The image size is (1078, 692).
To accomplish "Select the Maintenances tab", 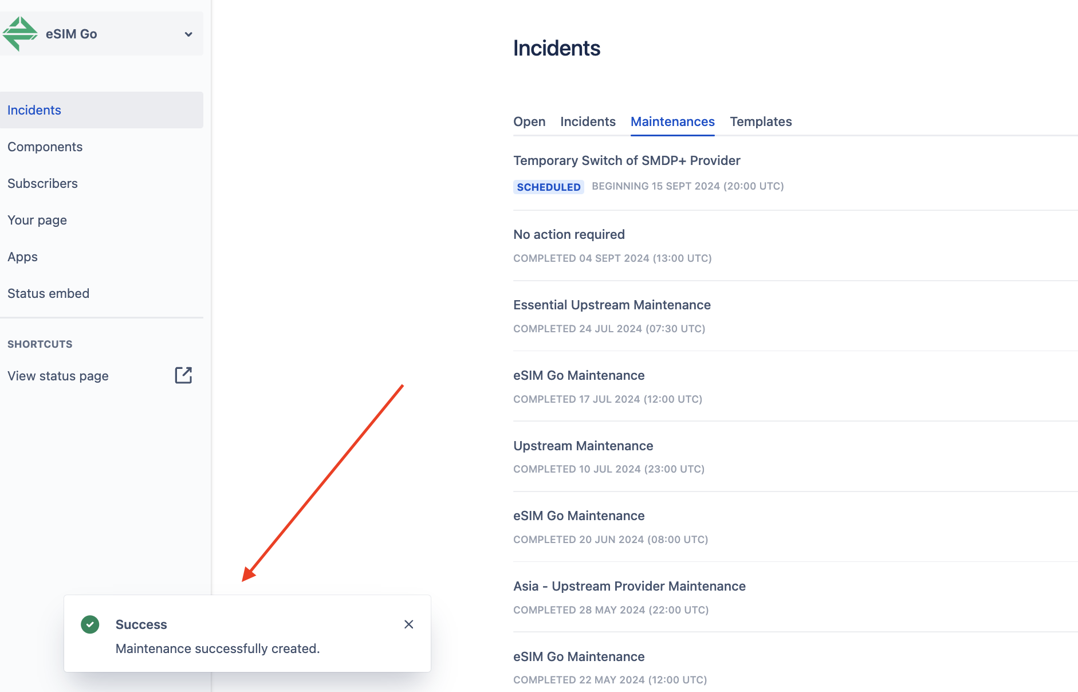I will (x=672, y=121).
